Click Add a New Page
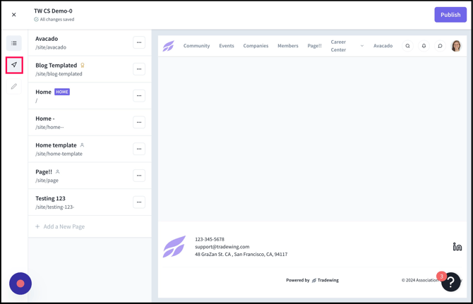The image size is (473, 304). click(60, 226)
